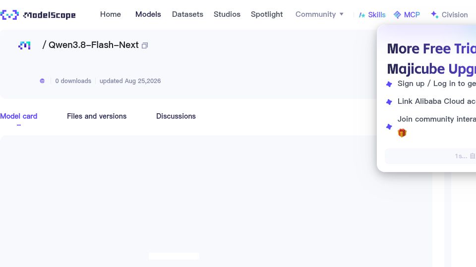Viewport: 476px width, 267px height.
Task: Open the Home page
Action: tap(111, 14)
